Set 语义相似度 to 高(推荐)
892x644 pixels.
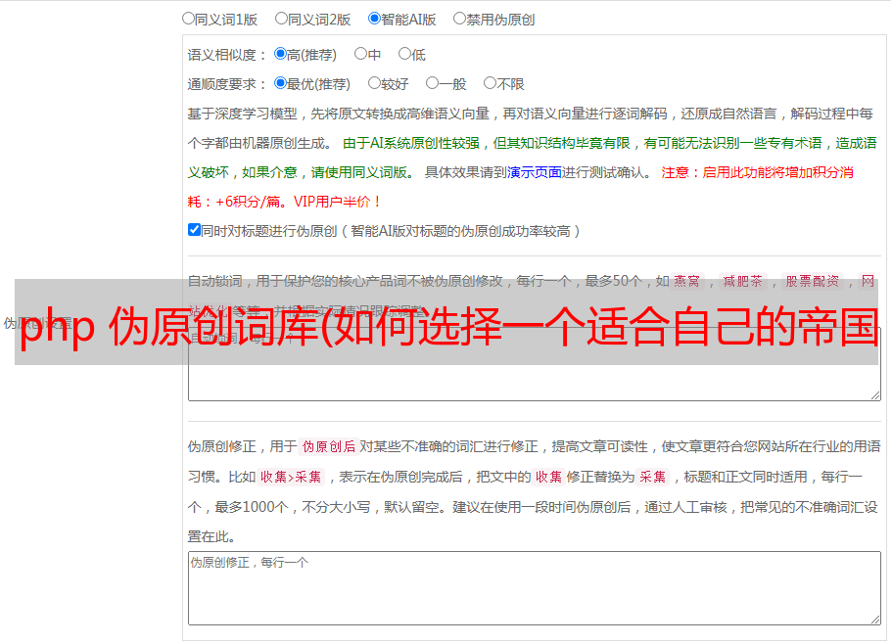280,54
